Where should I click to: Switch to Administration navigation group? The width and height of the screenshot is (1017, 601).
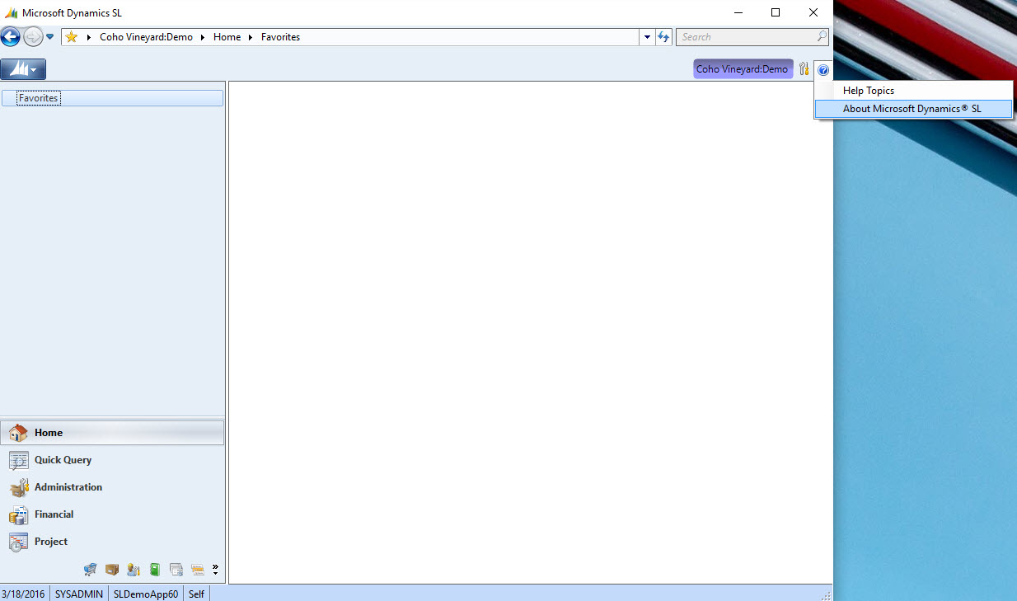[112, 487]
